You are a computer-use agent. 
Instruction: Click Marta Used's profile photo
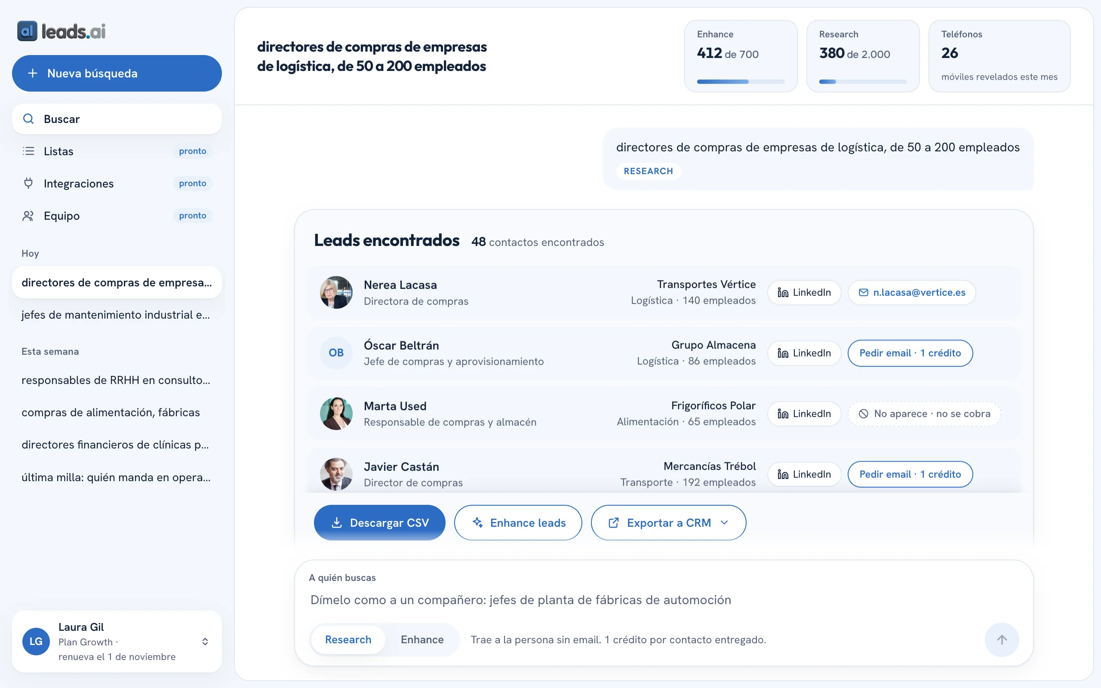point(336,414)
